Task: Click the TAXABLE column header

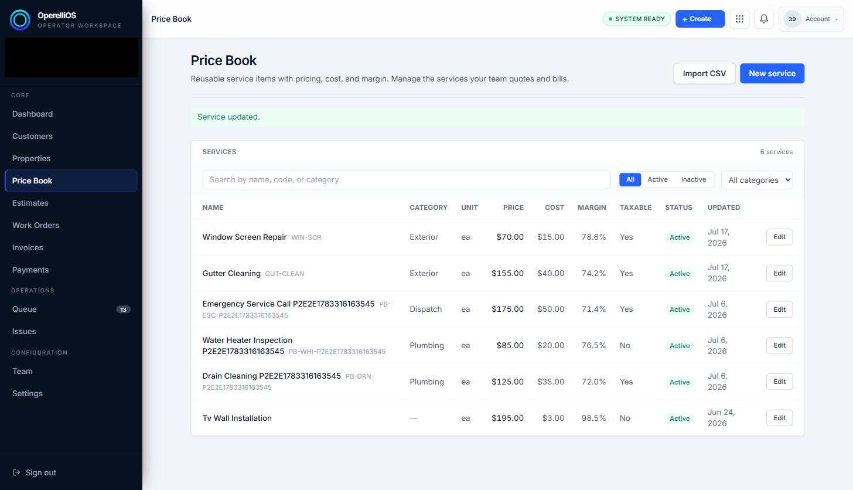Action: [x=636, y=207]
